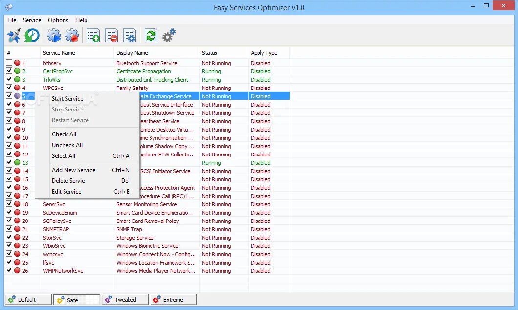Apply the Tweaked preset button
Viewport: 518px width, 310px height.
125,300
